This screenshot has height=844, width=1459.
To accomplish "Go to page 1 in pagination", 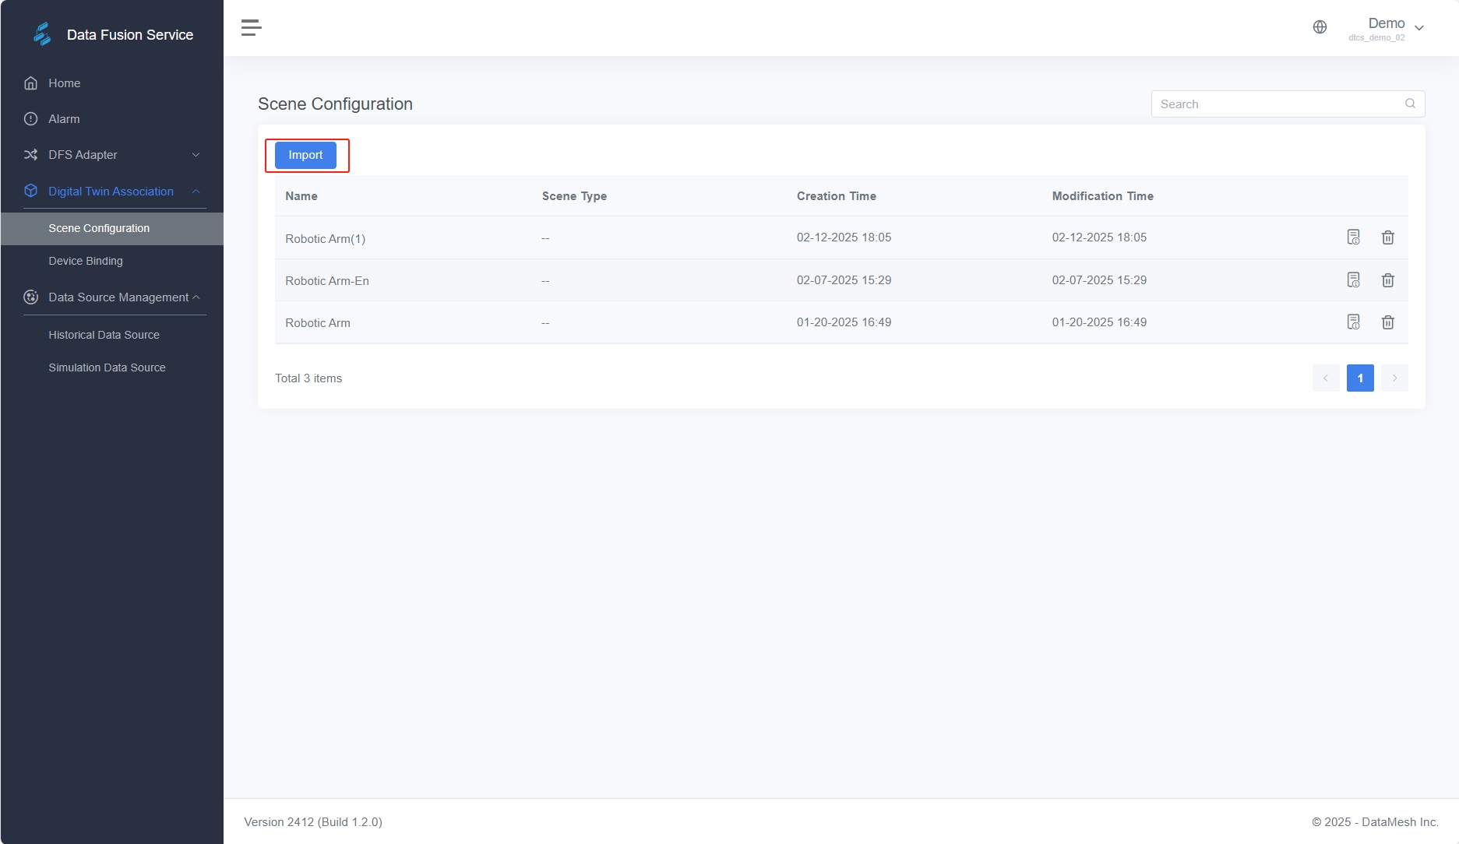I will [1360, 378].
